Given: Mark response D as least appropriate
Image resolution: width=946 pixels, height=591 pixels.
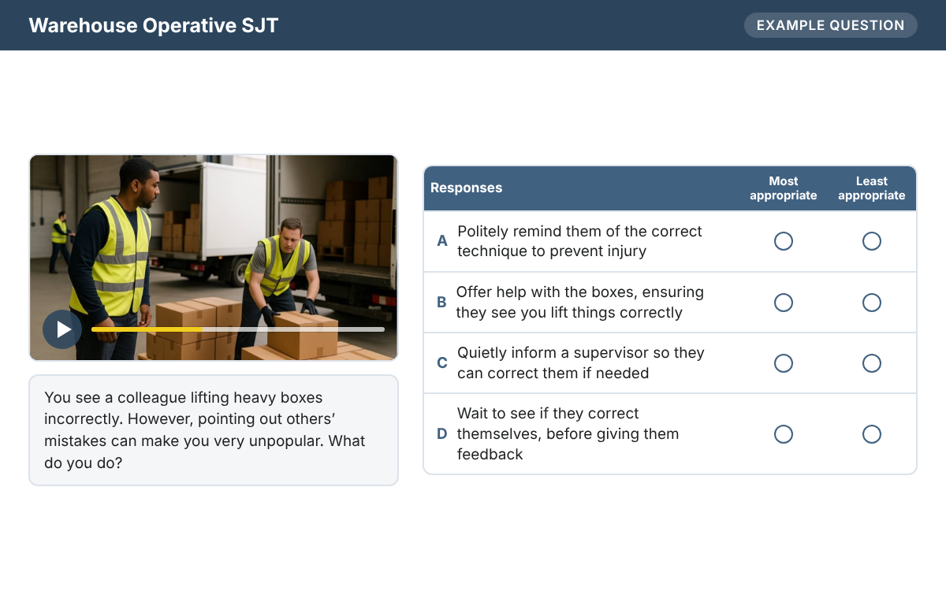Looking at the screenshot, I should pos(872,434).
